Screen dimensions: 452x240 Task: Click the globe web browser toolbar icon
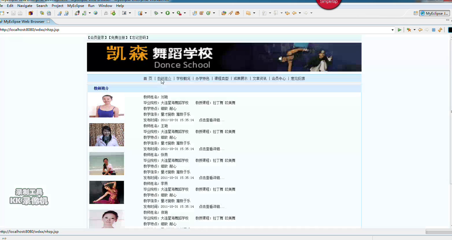click(95, 13)
